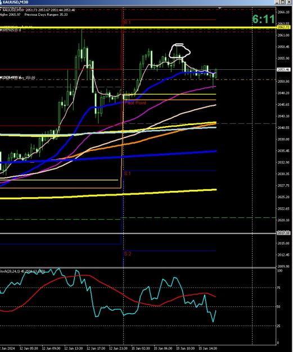Screen dimensions: 293x352
Task: Click the 12 Jan 21:30 time label
Action: 118,348
